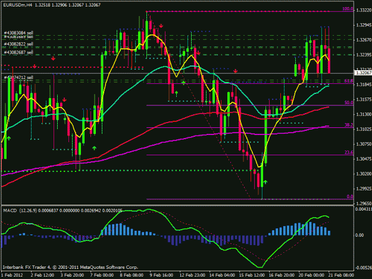
Task: Click price axis value 1.30750
Action: point(364,144)
